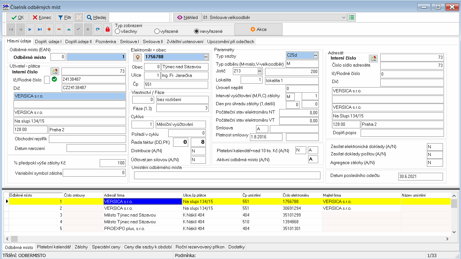461x259 pixels.
Task: Open Ceny dle sazby k období tab
Action: tap(148, 247)
